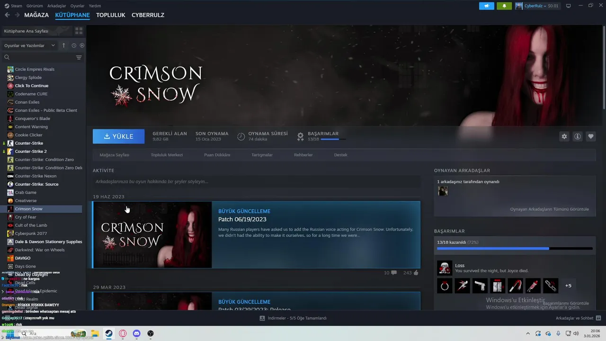Click the ready-to-play filter icon

pos(82,45)
